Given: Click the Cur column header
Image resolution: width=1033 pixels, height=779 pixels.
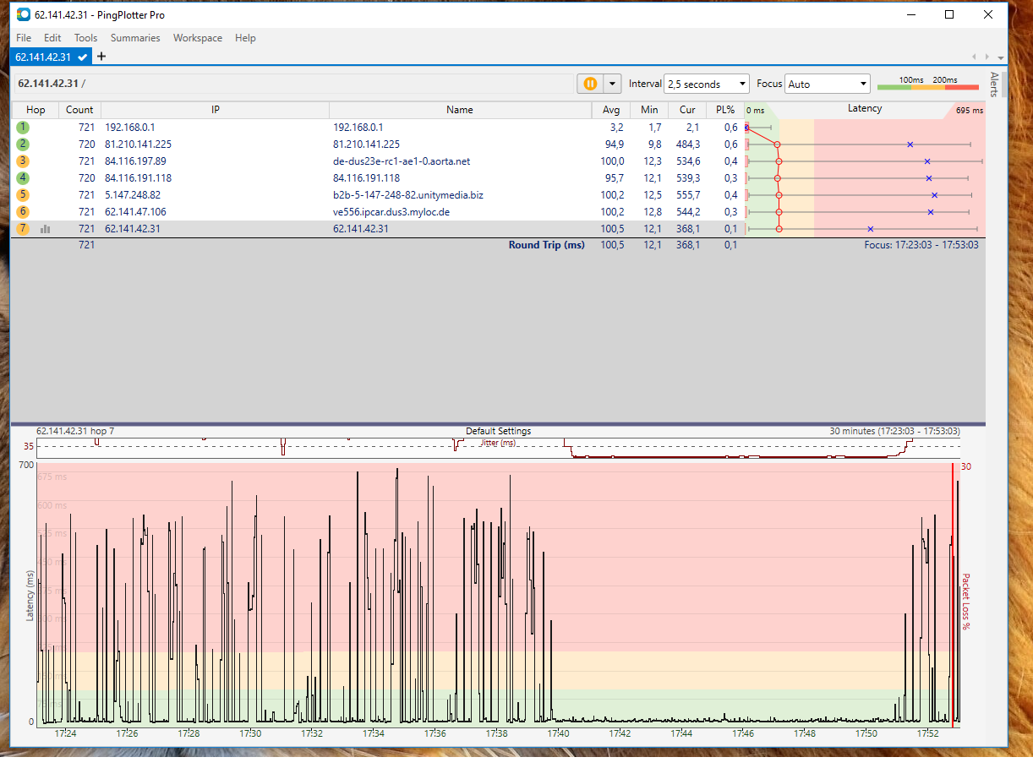Looking at the screenshot, I should click(687, 110).
